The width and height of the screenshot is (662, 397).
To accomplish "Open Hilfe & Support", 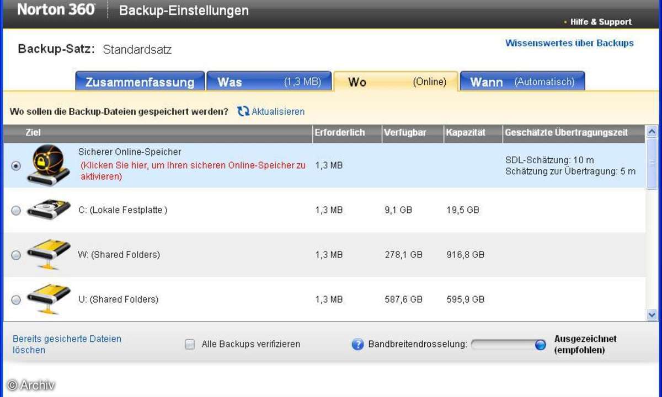I will pos(601,22).
